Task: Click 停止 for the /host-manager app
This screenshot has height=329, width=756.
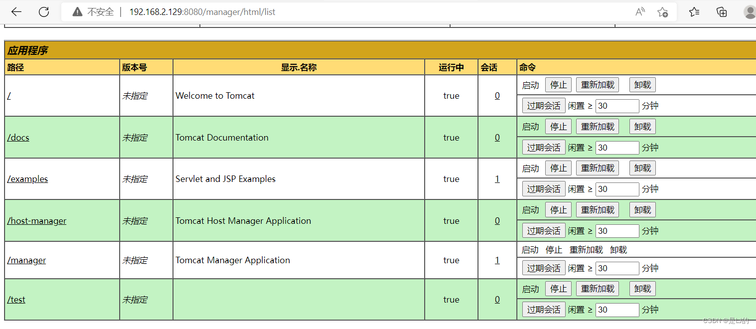Action: click(x=558, y=210)
